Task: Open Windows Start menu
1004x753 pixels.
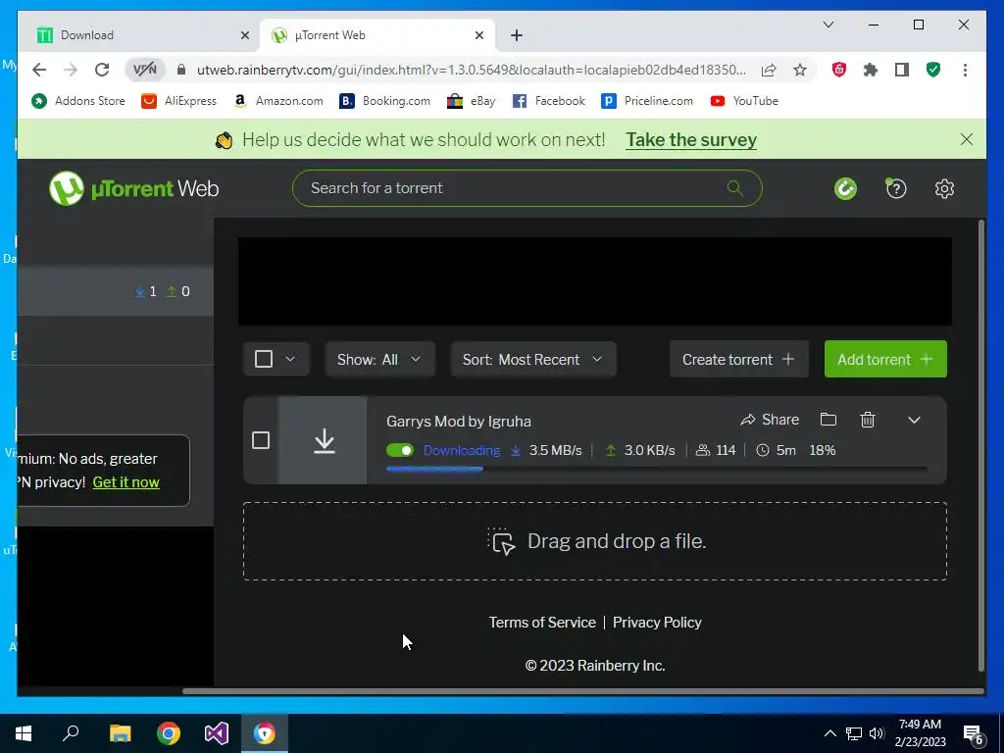Action: point(24,733)
